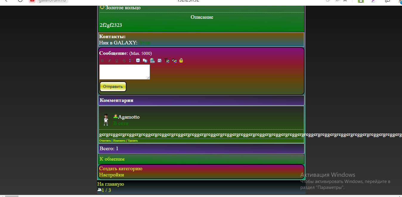
Task: Open the text color picker icon
Action: (x=167, y=61)
